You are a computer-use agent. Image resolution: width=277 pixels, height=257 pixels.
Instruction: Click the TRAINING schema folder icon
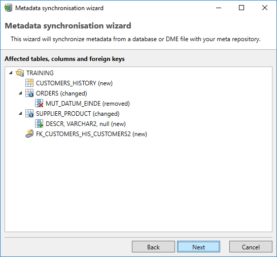point(20,73)
